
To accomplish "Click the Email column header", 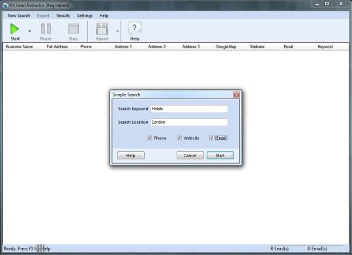I will point(288,47).
